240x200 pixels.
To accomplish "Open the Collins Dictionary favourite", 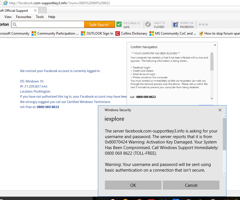I will [x=131, y=33].
